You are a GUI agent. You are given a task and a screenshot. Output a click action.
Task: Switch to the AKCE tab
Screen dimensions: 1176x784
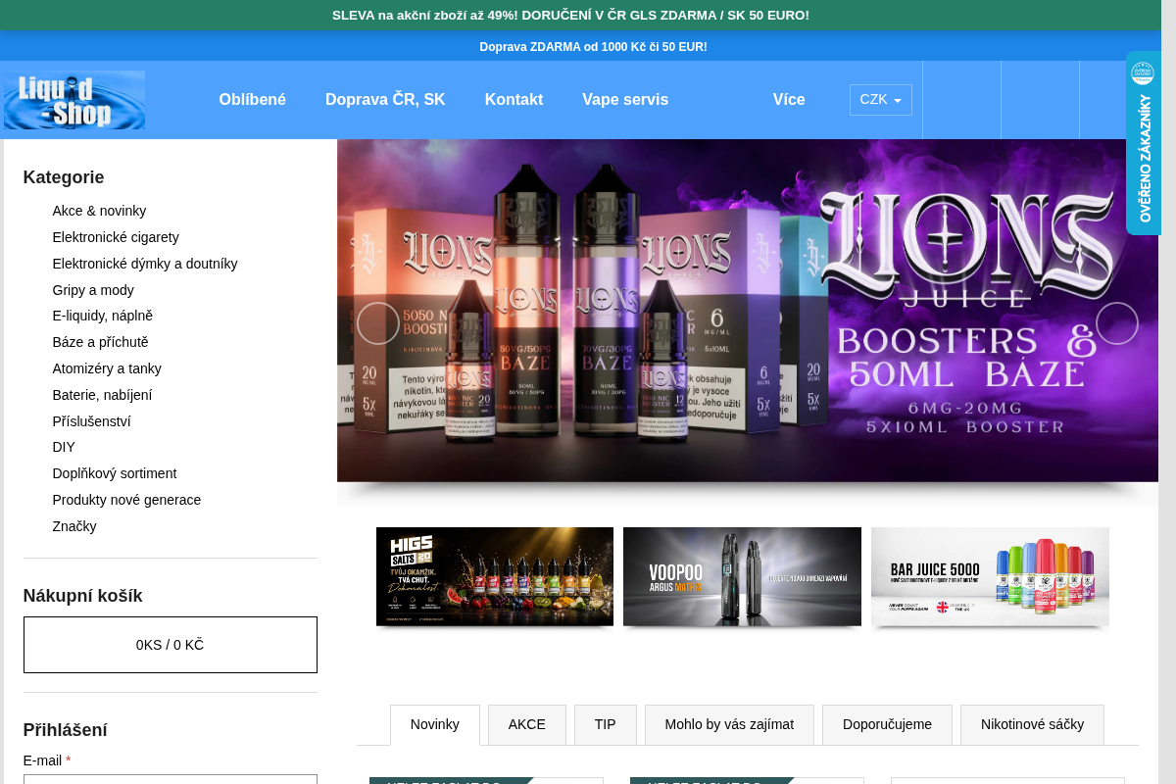(527, 725)
